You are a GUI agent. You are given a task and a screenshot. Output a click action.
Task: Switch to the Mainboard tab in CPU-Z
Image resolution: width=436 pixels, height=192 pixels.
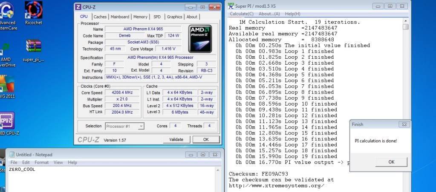(x=120, y=17)
